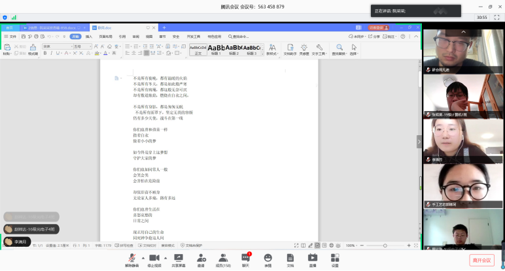Open the Documents (文档) icon
505x271 pixels.
[290, 258]
